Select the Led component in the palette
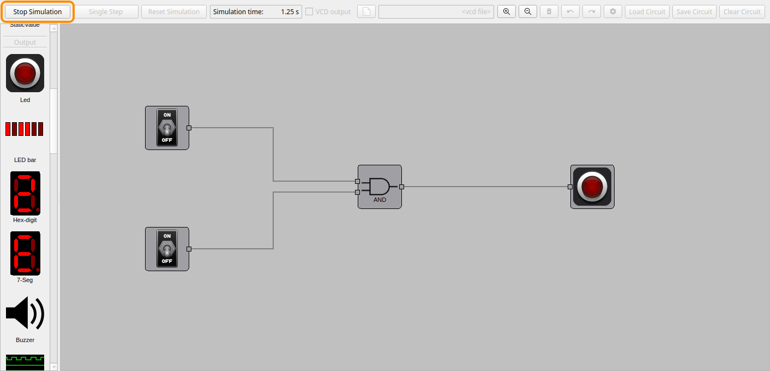Image resolution: width=770 pixels, height=371 pixels. click(x=25, y=73)
